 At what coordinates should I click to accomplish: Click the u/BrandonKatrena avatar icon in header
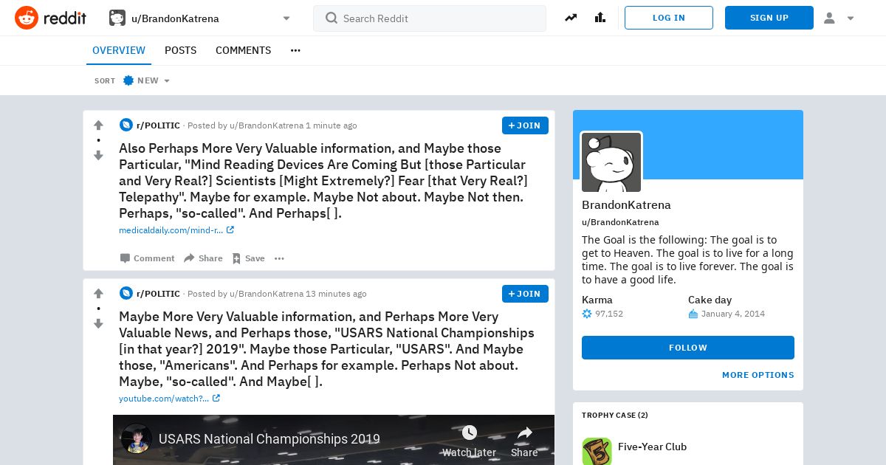click(x=117, y=18)
